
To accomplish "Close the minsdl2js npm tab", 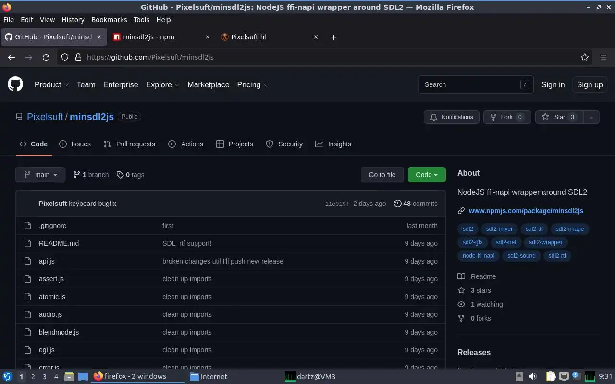I will [x=208, y=37].
